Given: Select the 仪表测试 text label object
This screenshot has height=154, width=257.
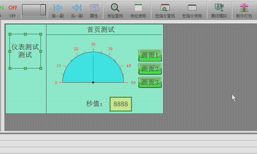Looking at the screenshot, I should coord(25,51).
